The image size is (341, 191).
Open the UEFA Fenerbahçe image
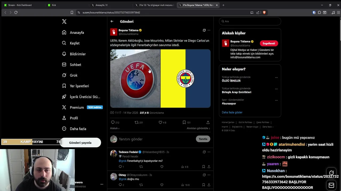coord(160,79)
